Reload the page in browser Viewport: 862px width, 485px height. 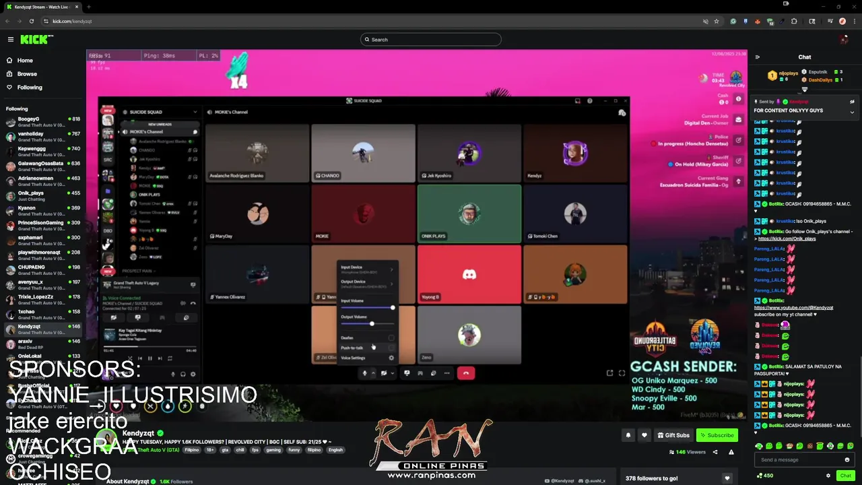[x=31, y=21]
